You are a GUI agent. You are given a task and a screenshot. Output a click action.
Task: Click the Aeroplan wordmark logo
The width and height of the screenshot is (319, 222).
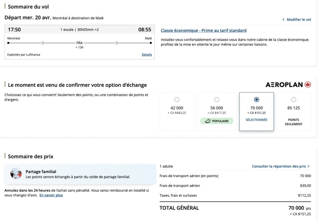point(284,85)
